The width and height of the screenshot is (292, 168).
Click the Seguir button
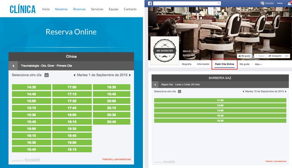coord(260,56)
